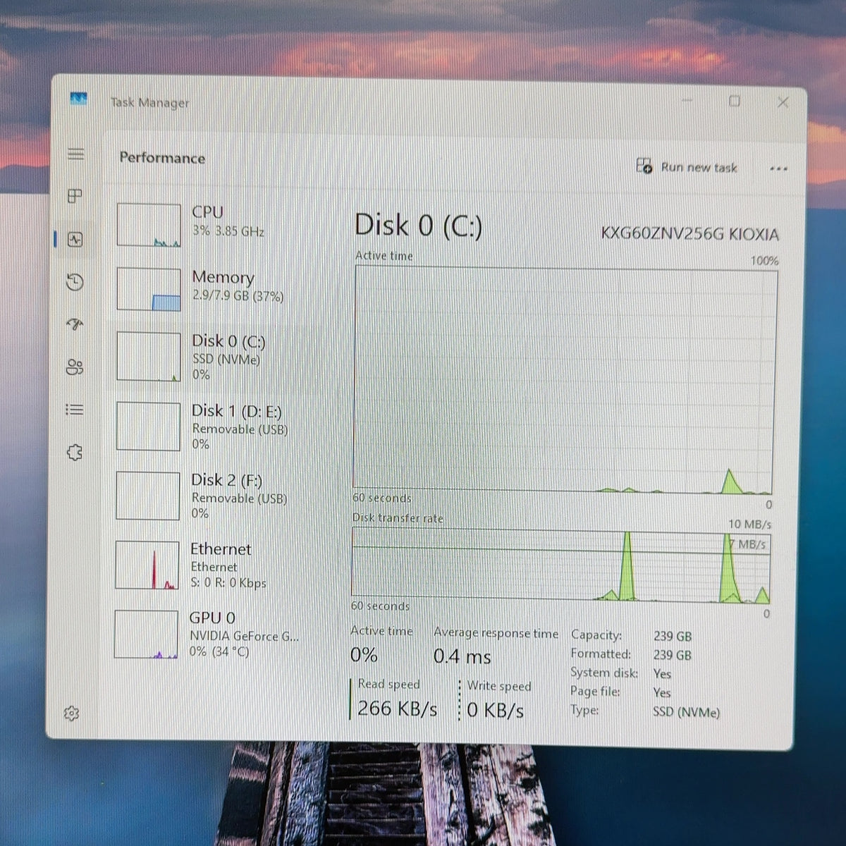Open the three-dot more options menu
Screen dimensions: 846x846
pos(778,168)
